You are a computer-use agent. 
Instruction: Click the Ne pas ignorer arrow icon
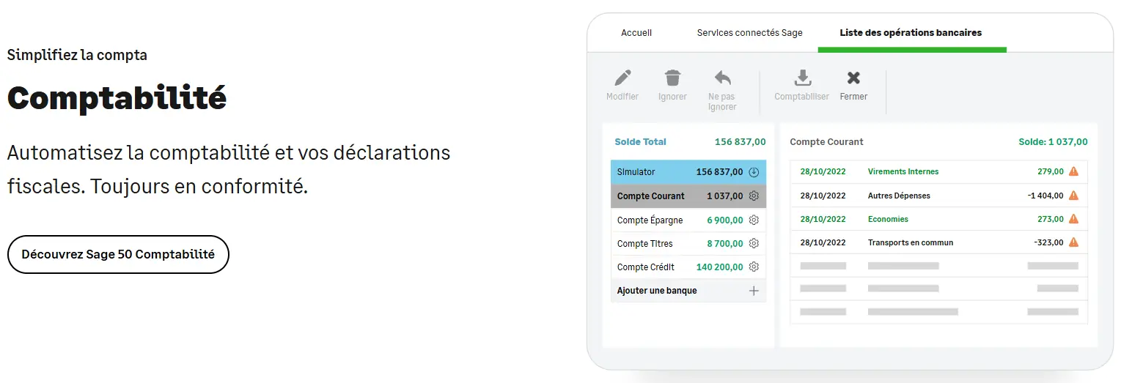[722, 78]
